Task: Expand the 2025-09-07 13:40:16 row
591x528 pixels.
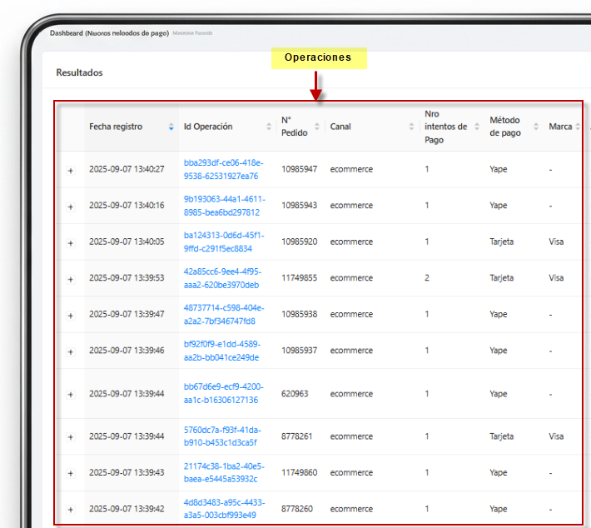Action: (x=70, y=206)
